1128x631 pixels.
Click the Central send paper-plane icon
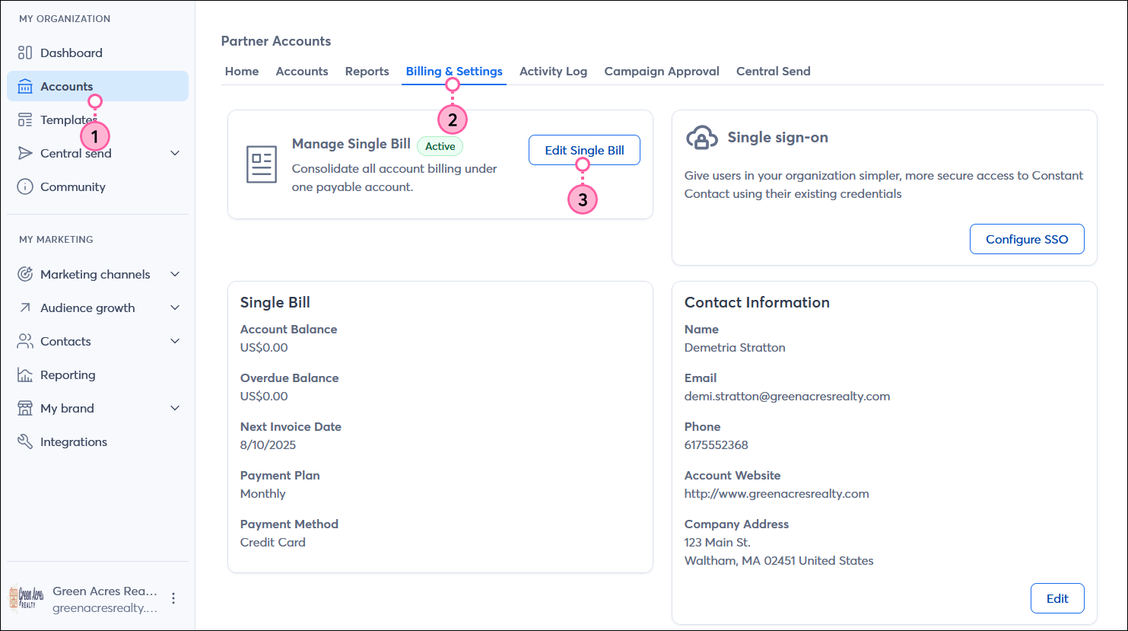pos(25,153)
